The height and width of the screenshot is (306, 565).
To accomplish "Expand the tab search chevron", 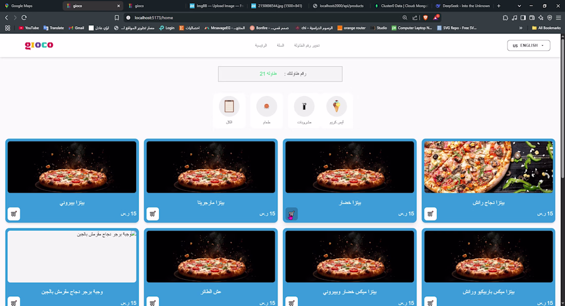I will pos(519,6).
